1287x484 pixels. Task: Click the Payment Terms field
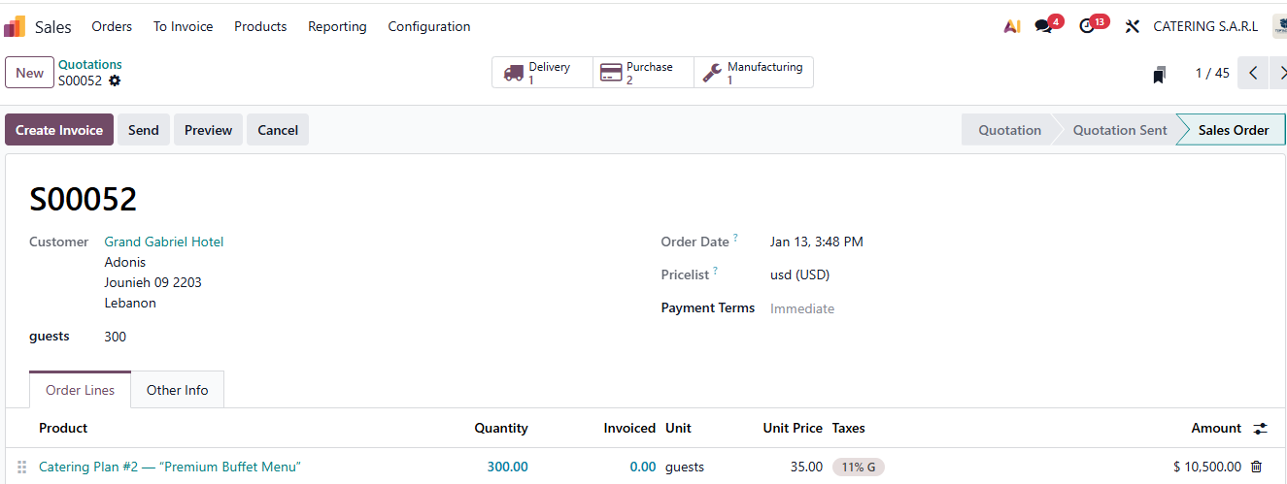click(x=801, y=308)
